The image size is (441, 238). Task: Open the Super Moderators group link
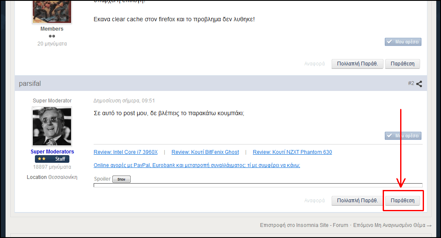[52, 152]
